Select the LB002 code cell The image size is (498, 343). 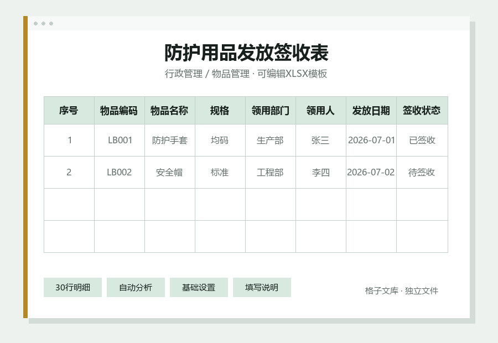120,172
